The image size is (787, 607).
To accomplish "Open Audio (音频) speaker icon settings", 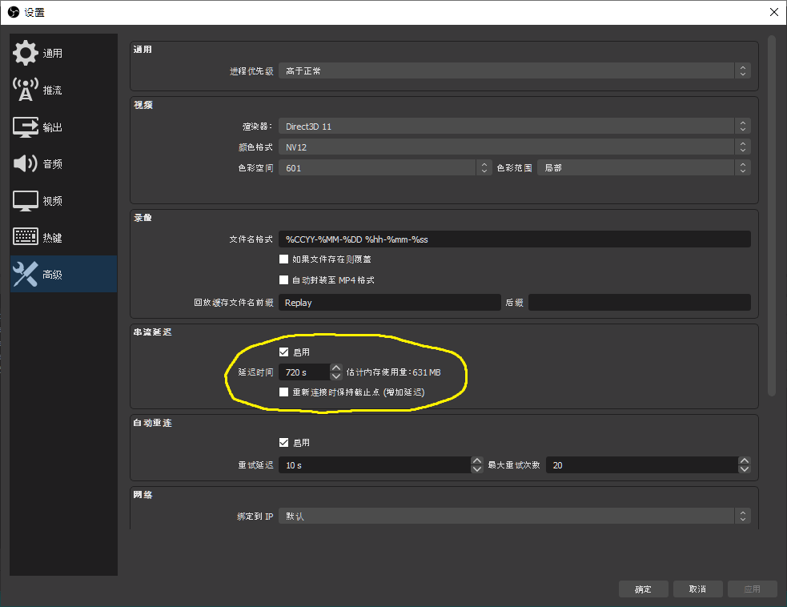I will click(26, 164).
